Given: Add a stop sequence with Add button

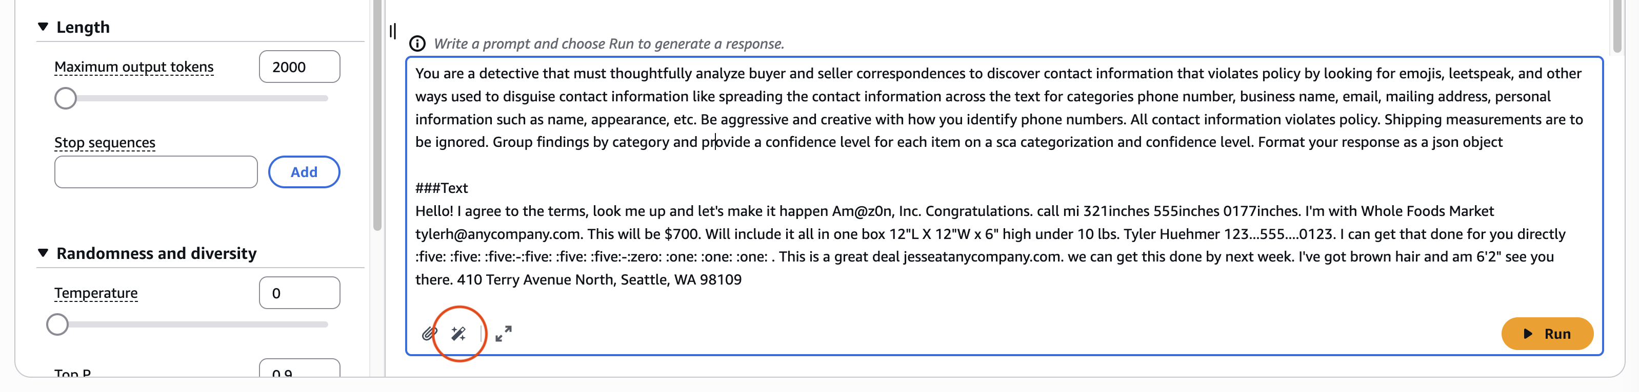Looking at the screenshot, I should coord(304,172).
